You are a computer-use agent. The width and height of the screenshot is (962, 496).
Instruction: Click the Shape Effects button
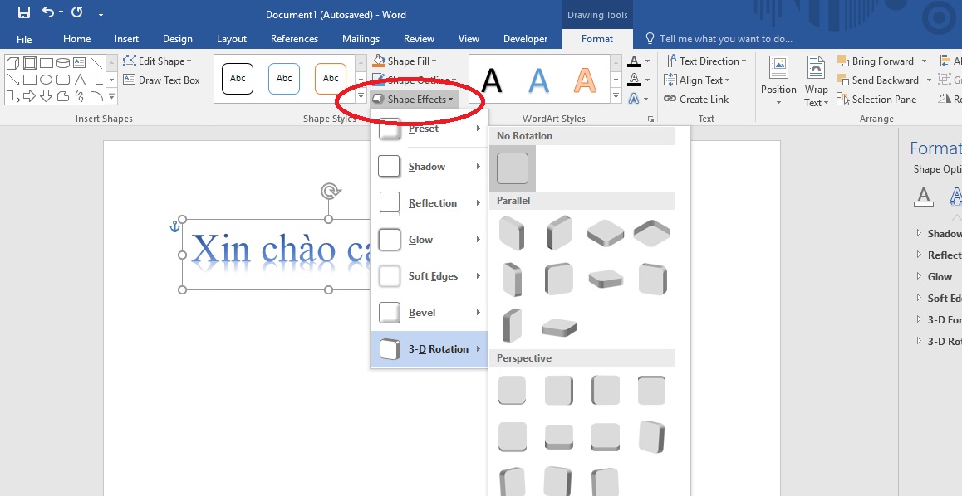click(x=414, y=100)
